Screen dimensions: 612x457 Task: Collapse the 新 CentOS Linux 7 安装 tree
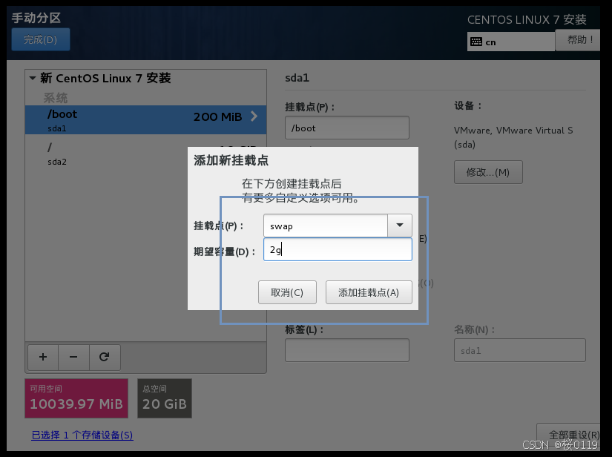pos(33,78)
